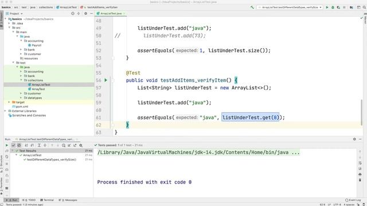The width and height of the screenshot is (367, 206).
Task: Select Scratches and Consoles node
Action: click(27, 116)
